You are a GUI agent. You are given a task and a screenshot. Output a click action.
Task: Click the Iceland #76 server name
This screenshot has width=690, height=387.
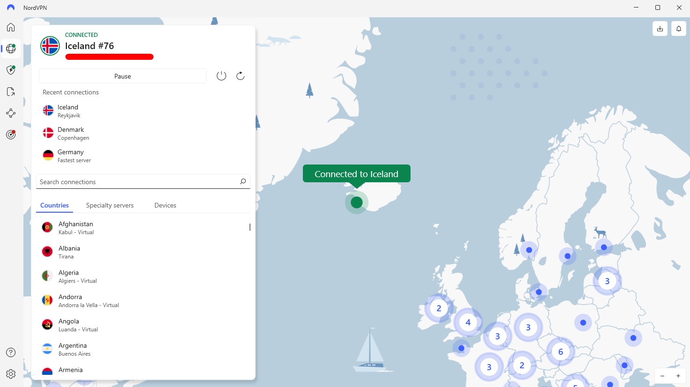point(89,46)
